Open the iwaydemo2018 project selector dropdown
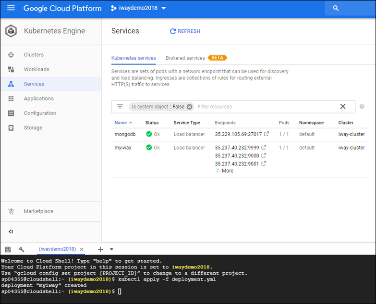Image resolution: width=376 pixels, height=304 pixels. (x=138, y=8)
